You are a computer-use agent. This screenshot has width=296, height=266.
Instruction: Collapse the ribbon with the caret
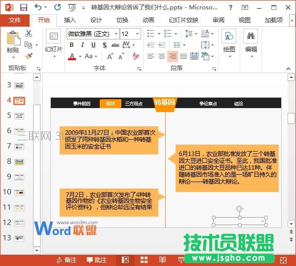[288, 69]
